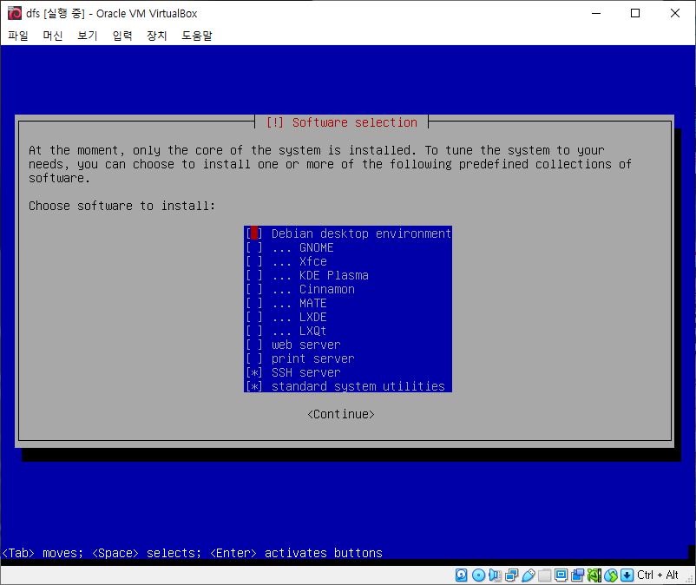Toggle the print server checkbox
Image resolution: width=696 pixels, height=585 pixels.
pos(254,358)
